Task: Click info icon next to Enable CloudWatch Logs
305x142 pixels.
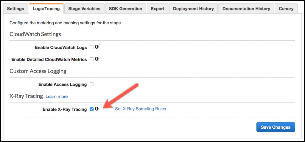Action: click(97, 47)
